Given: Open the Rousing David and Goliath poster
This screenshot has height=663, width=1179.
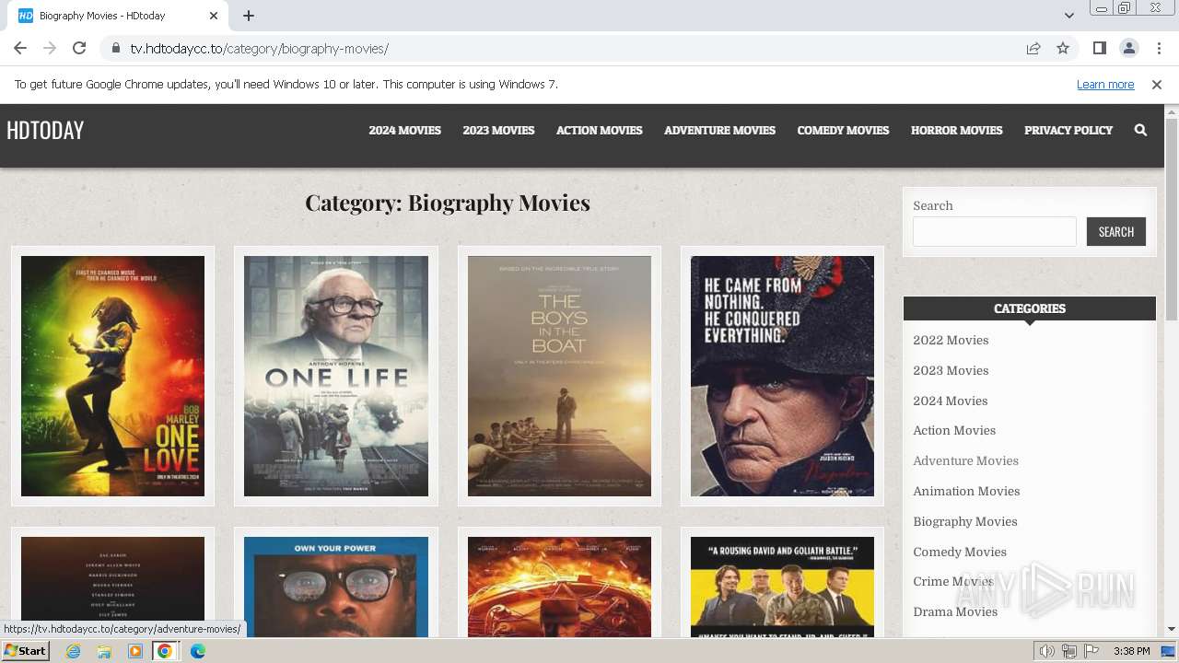Looking at the screenshot, I should [x=782, y=587].
